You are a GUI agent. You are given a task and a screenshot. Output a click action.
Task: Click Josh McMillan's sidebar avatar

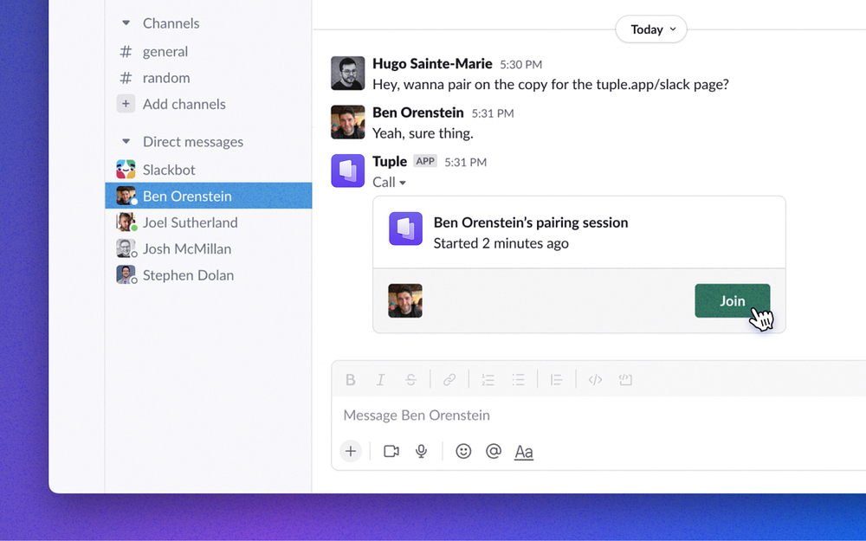(x=126, y=248)
